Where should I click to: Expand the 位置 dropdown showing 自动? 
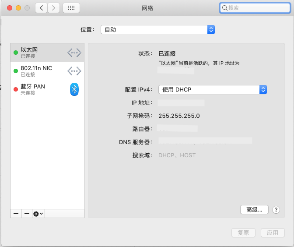[158, 29]
